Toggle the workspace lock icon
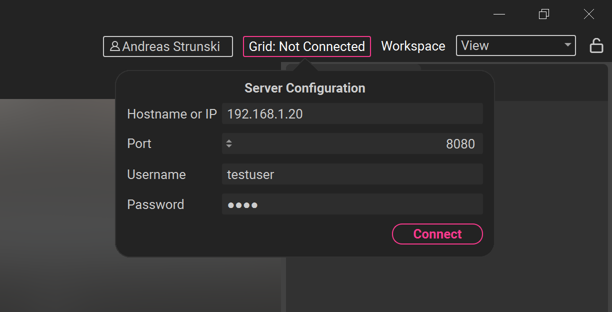The image size is (612, 312). (x=596, y=46)
